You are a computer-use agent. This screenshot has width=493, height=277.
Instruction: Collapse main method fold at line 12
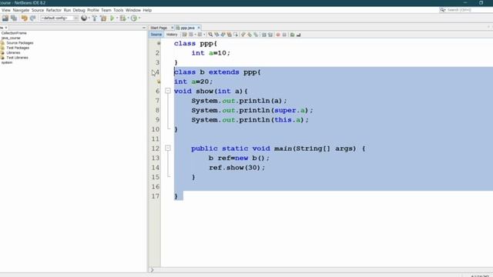(168, 149)
